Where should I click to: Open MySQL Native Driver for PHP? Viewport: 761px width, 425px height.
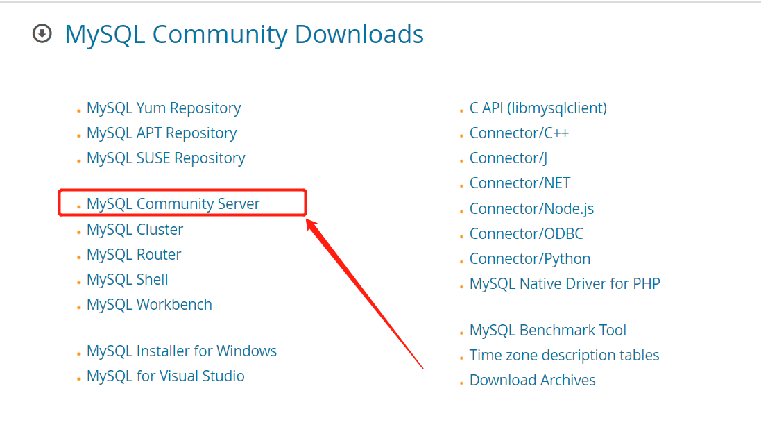565,283
